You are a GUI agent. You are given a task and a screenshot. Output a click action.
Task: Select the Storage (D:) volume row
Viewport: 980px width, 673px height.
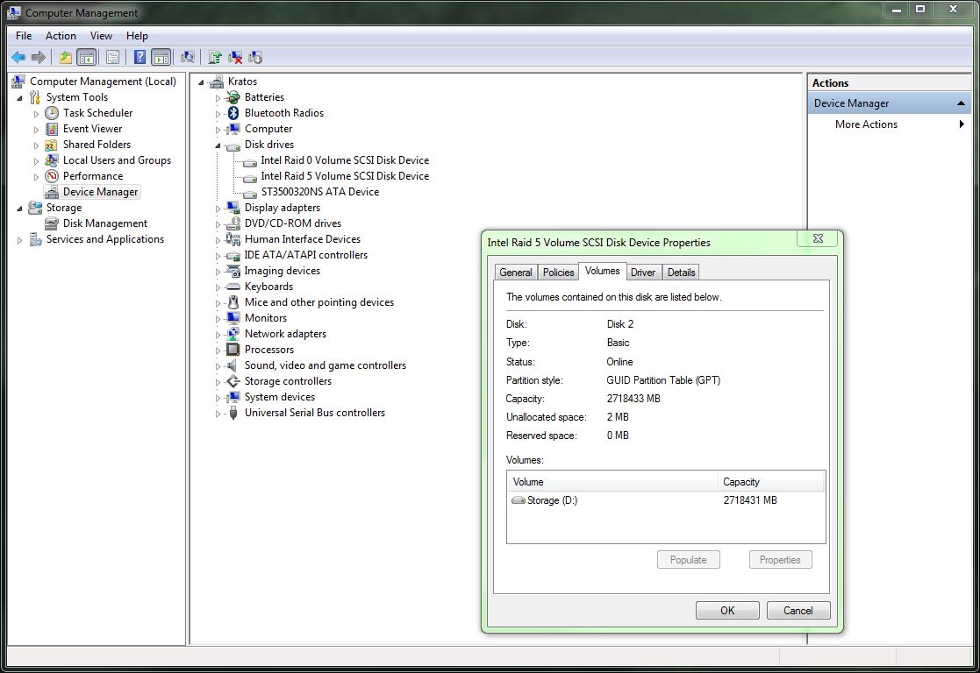coord(666,500)
